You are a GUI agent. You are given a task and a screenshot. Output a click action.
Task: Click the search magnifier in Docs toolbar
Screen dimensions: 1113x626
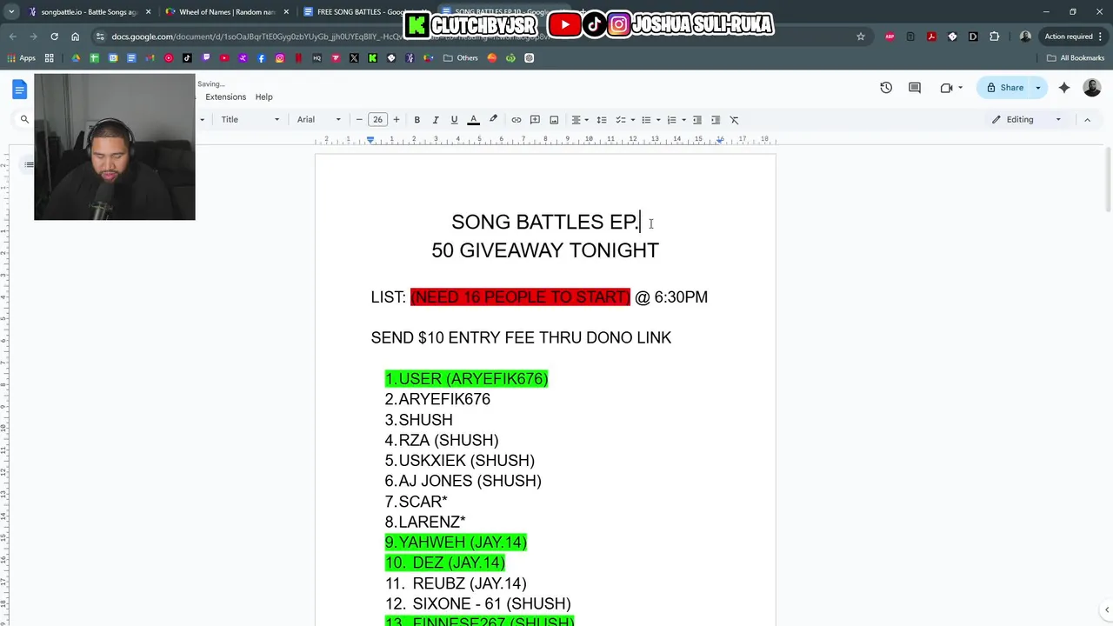(24, 119)
